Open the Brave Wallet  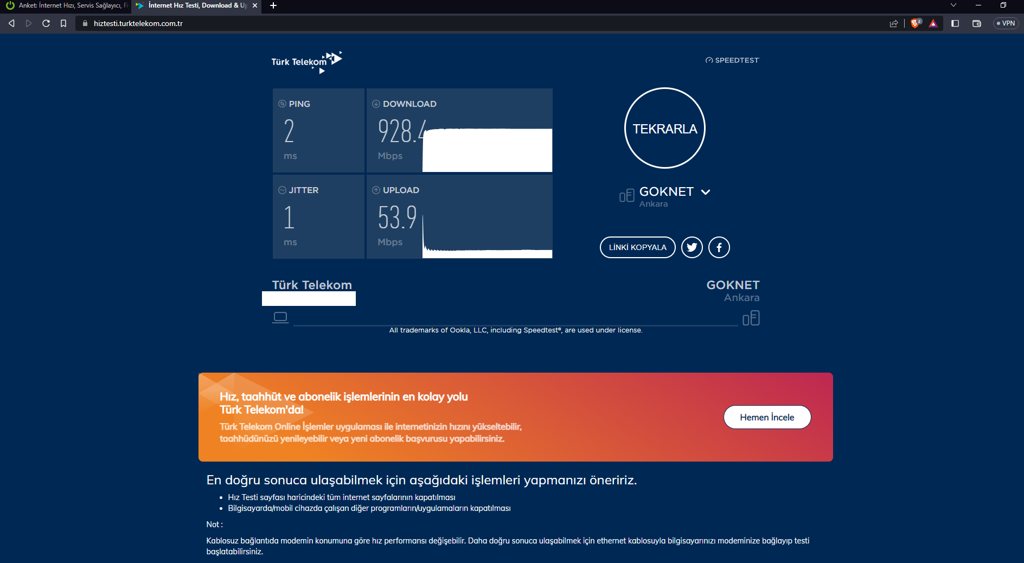click(x=977, y=23)
